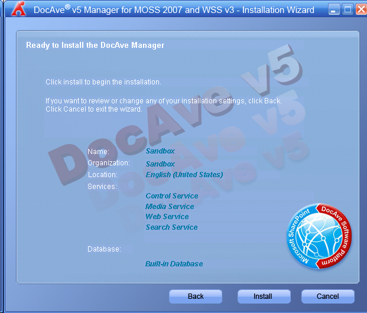Select the Media Service entry
367x313 pixels.
pyautogui.click(x=170, y=207)
